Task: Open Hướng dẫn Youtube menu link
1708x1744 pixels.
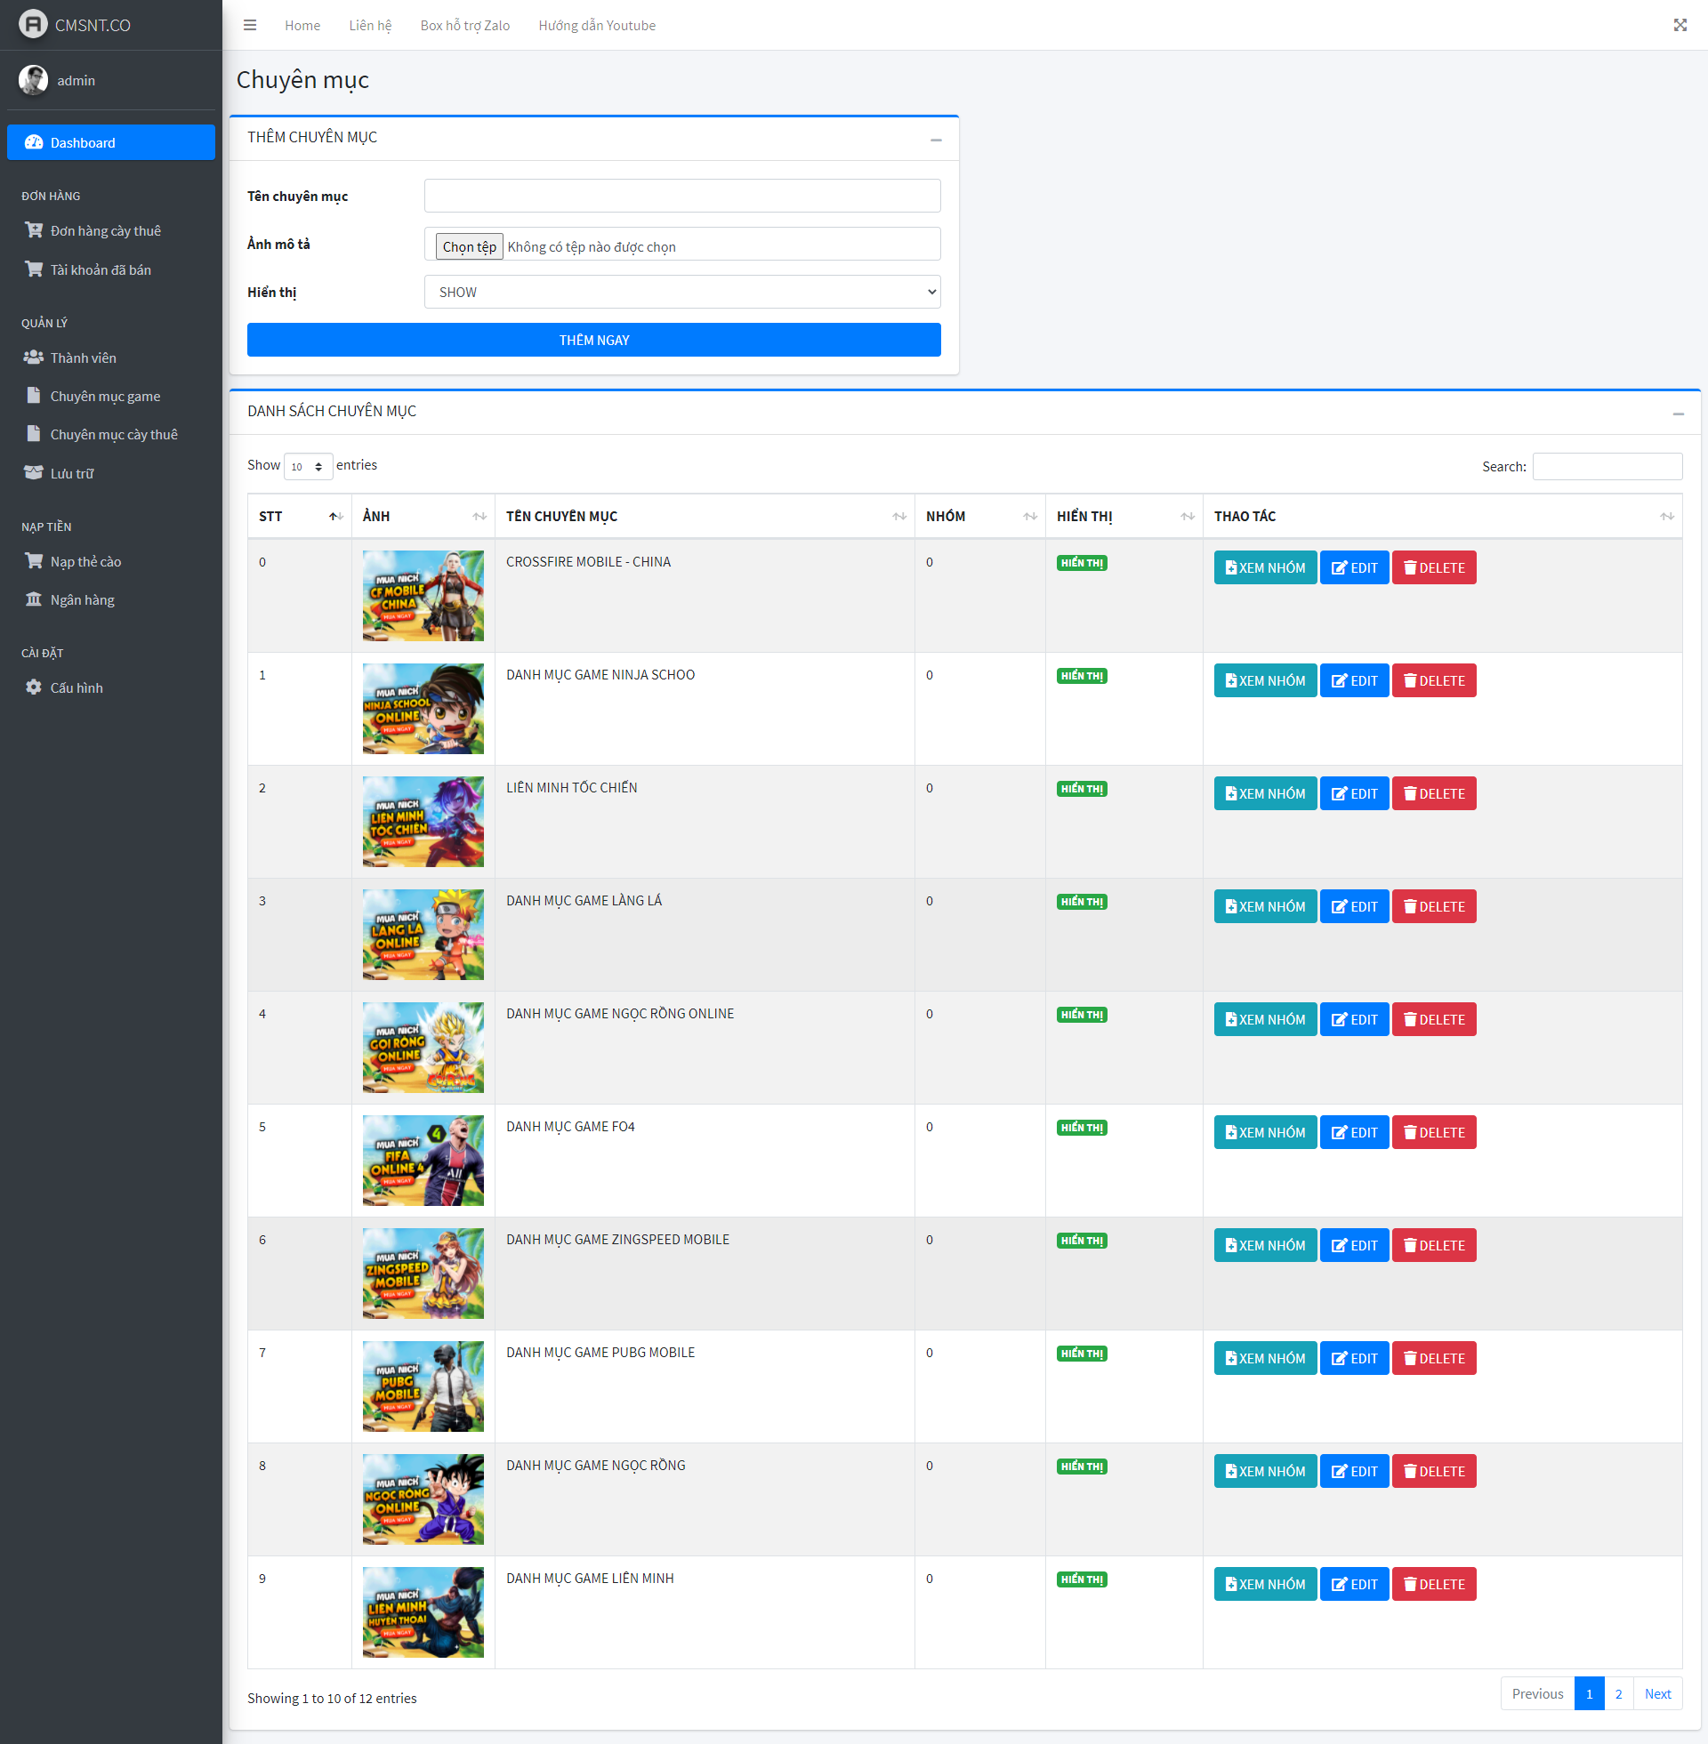Action: tap(597, 25)
